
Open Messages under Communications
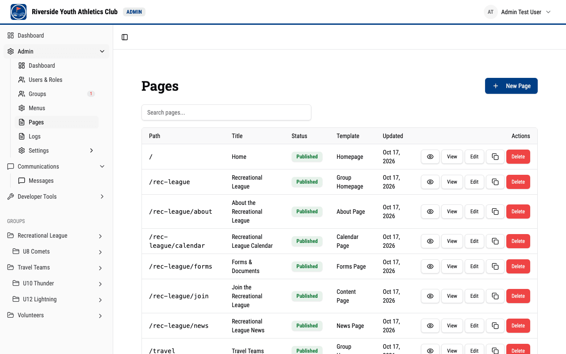pos(57,181)
